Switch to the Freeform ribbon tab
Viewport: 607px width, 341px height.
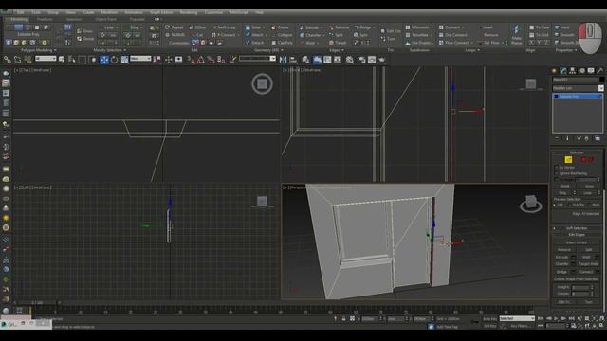pyautogui.click(x=45, y=19)
